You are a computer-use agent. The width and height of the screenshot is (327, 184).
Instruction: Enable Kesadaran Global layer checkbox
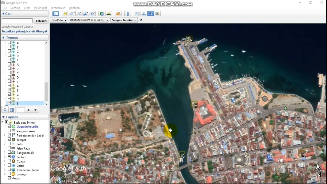pyautogui.click(x=9, y=170)
